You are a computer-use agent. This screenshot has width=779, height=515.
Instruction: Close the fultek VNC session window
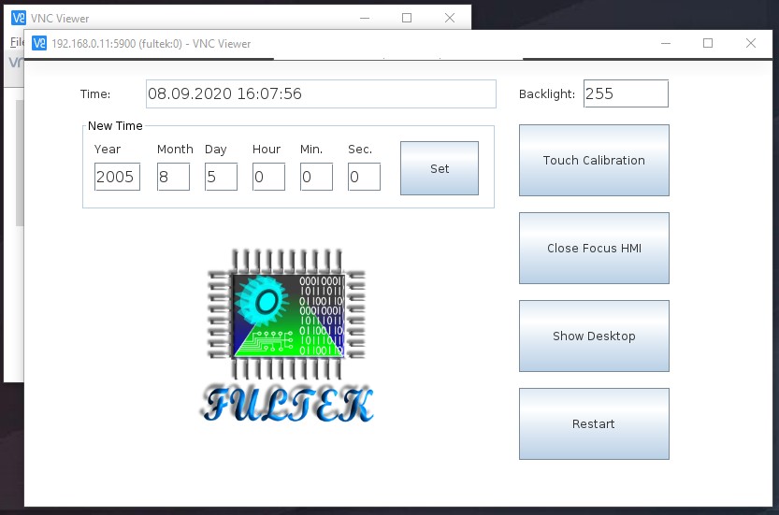750,43
